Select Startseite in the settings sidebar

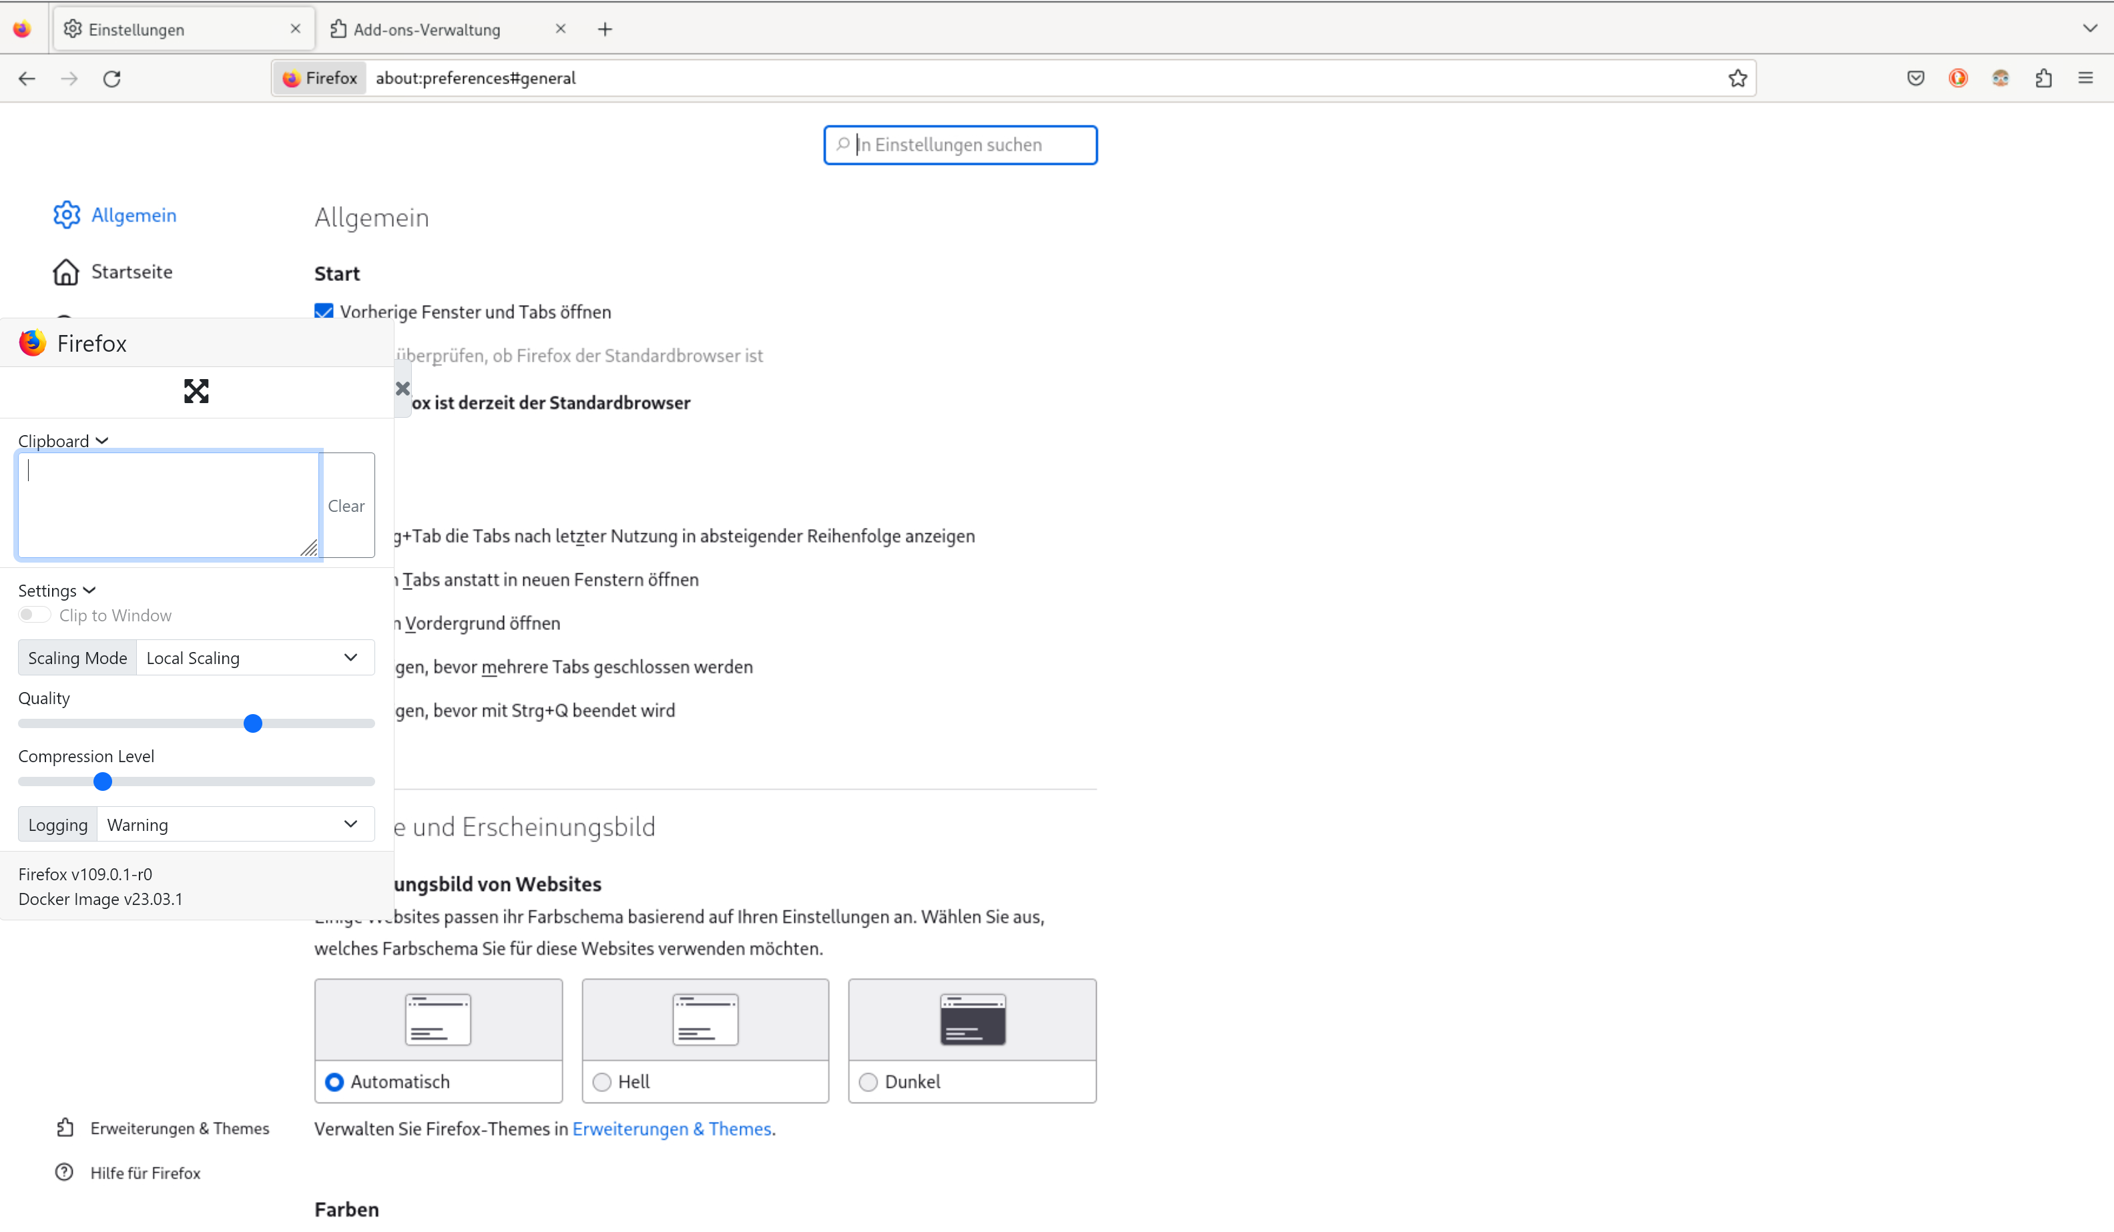[131, 272]
